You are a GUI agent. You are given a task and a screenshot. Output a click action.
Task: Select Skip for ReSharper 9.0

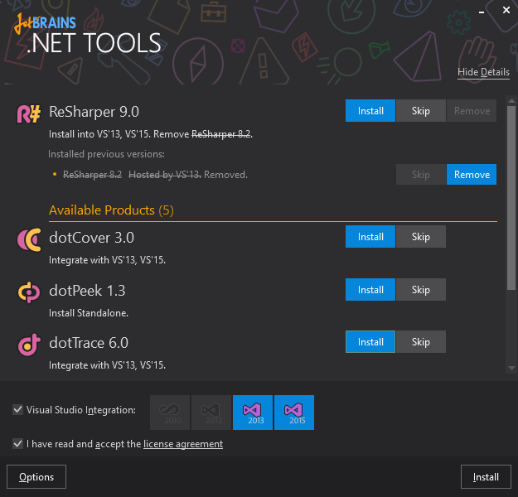[421, 111]
